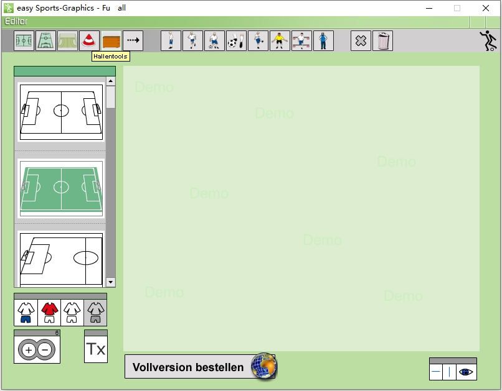Choose the coach figure in blue icon
Screen dimensions: 502x391
[x=323, y=41]
